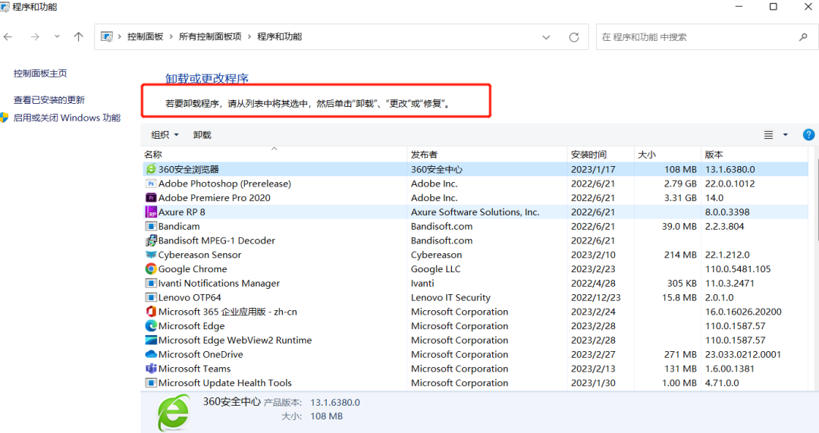Screen dimensions: 819x433
Task: Click 所有控制面板项 breadcrumb
Action: [x=210, y=36]
